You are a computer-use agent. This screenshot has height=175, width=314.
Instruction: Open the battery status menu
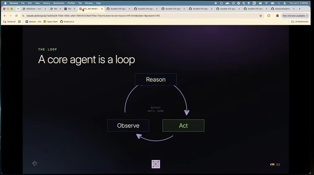pyautogui.click(x=273, y=3)
